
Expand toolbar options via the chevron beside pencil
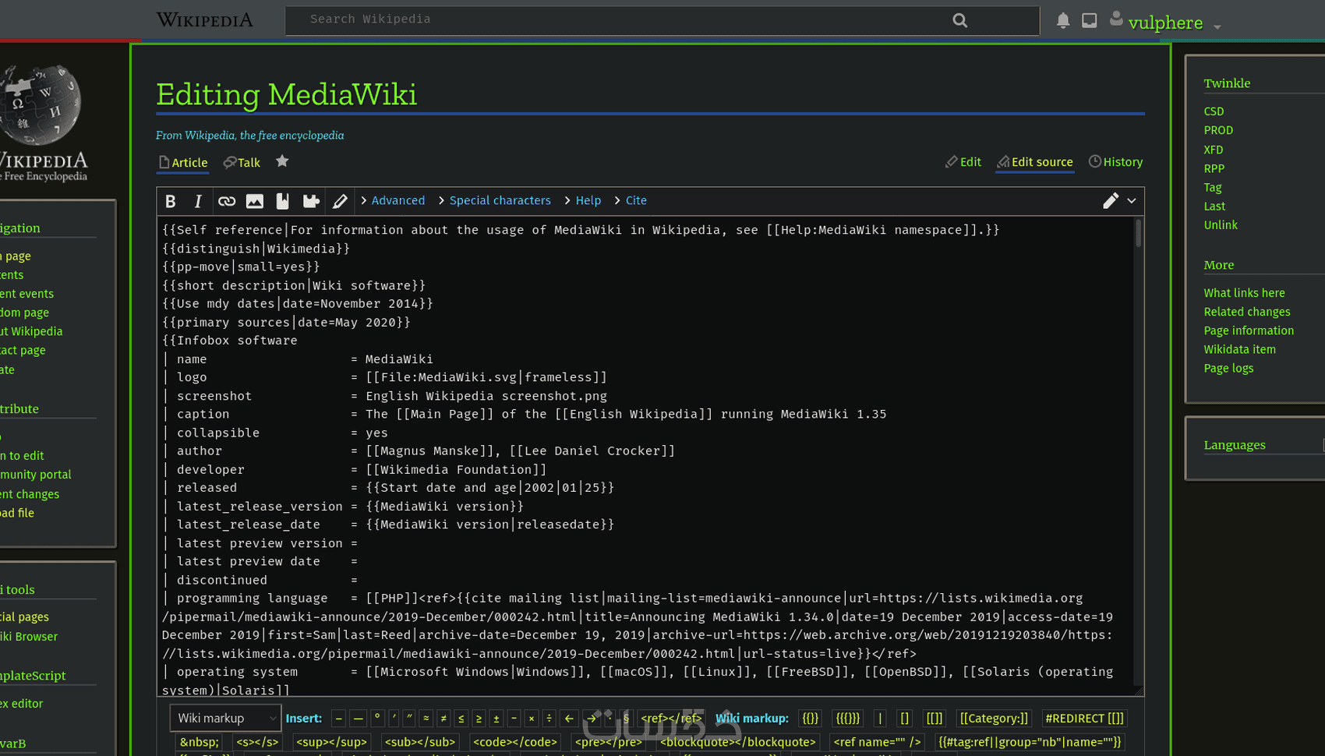[1131, 200]
